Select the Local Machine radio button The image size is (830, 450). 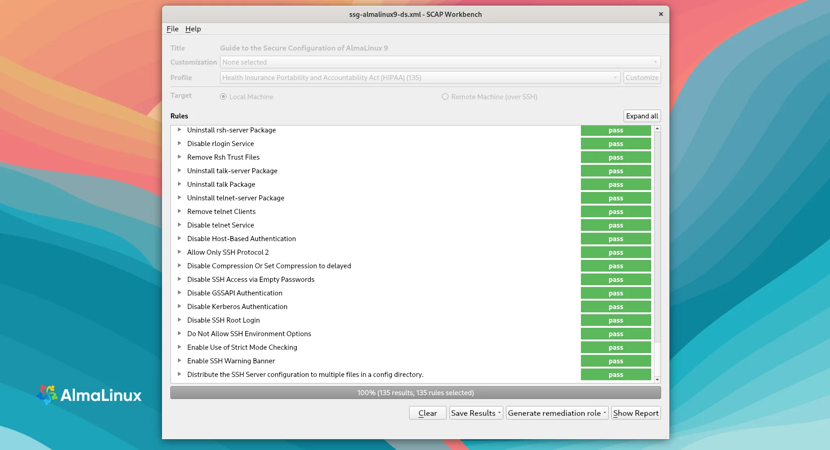[223, 96]
